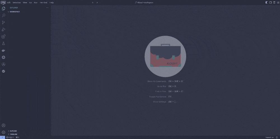Go forward with the right arrow
The width and height of the screenshot is (280, 139).
(97, 3)
